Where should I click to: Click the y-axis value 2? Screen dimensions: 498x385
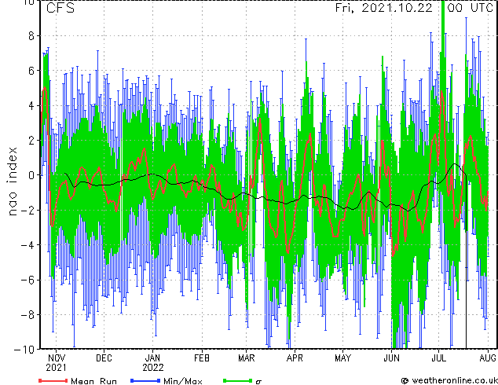(31, 141)
